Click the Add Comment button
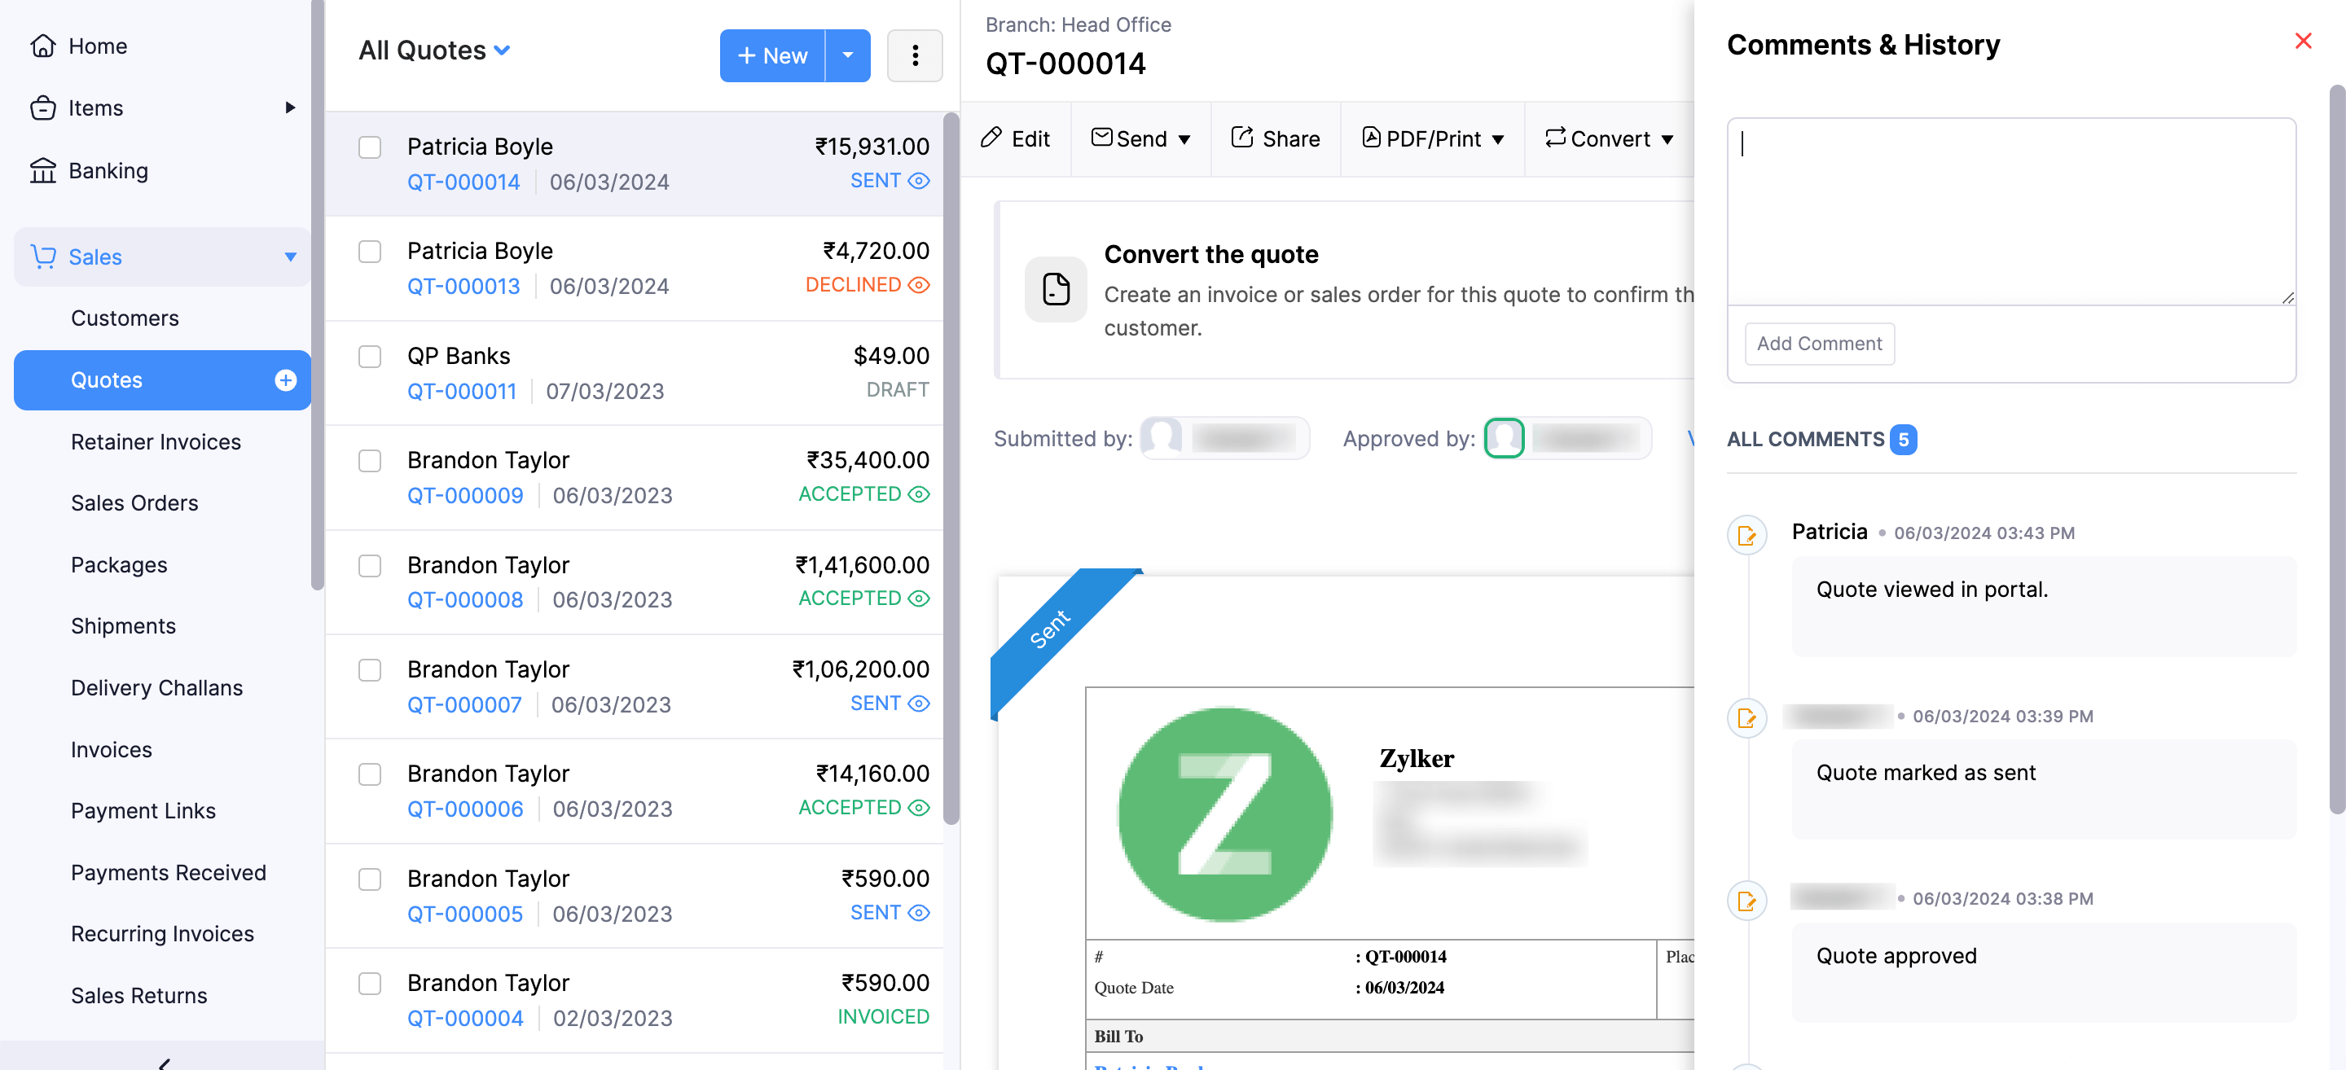The image size is (2346, 1070). (x=1819, y=344)
